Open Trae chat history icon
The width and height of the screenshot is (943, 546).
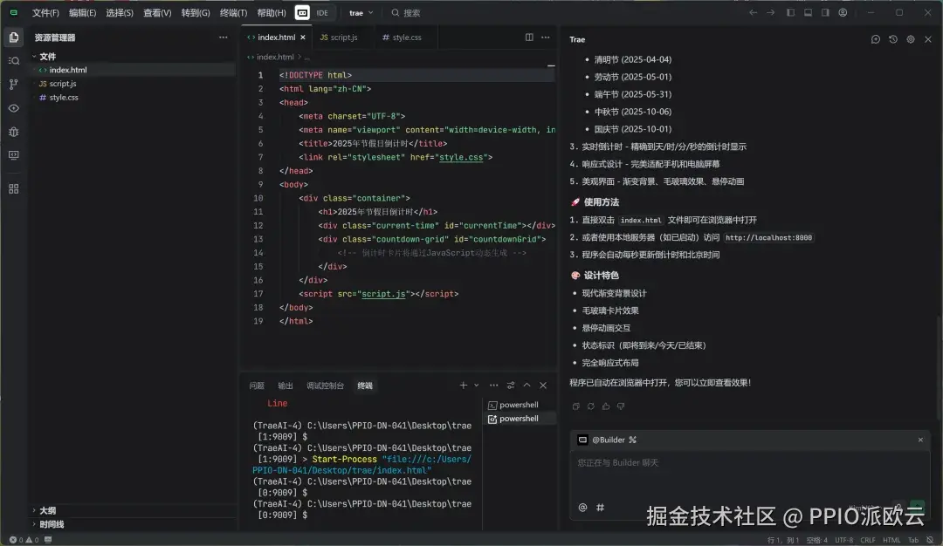(x=893, y=39)
